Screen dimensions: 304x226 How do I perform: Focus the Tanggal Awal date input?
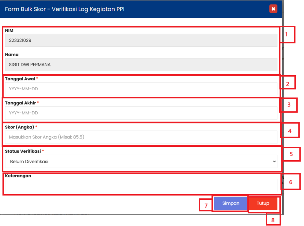pyautogui.click(x=141, y=89)
